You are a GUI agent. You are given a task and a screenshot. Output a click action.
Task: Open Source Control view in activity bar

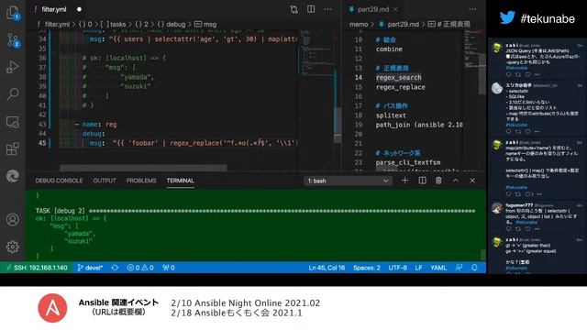[13, 40]
